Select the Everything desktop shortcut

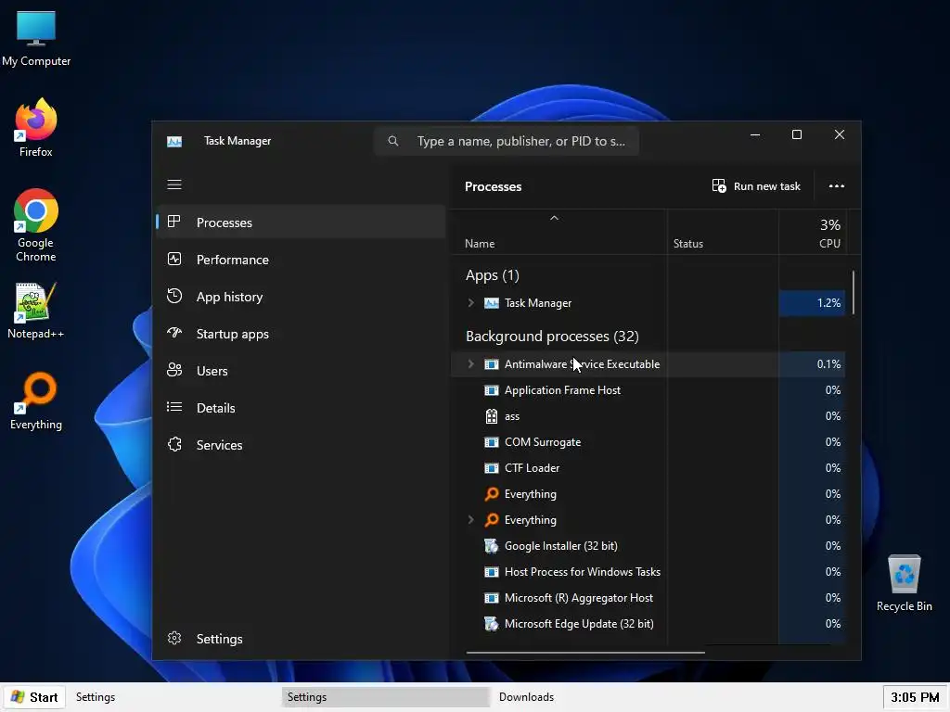click(x=36, y=401)
